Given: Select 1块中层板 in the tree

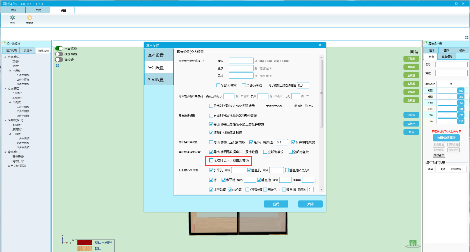Looking at the screenshot, I should pyautogui.click(x=23, y=75).
